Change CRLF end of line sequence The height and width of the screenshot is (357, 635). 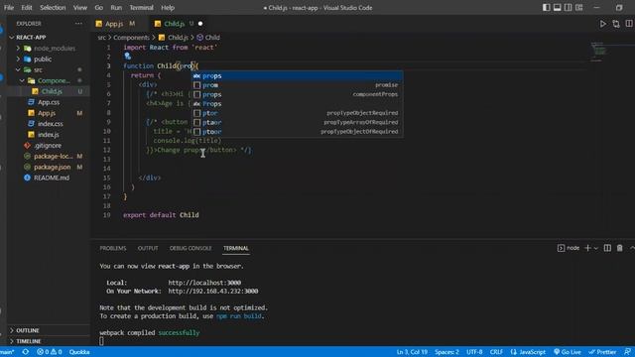(x=496, y=352)
